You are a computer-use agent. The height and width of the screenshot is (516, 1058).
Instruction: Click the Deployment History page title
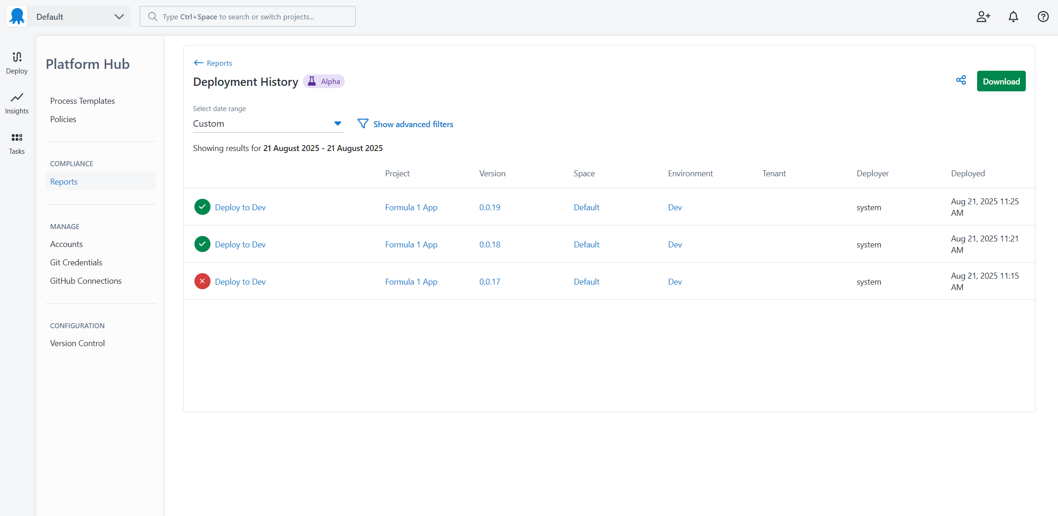coord(245,81)
